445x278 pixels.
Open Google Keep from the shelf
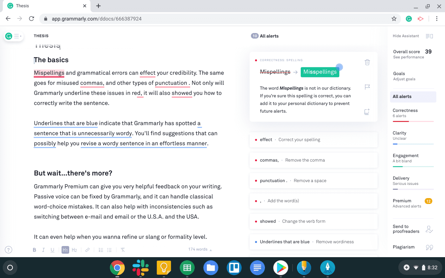pyautogui.click(x=164, y=268)
